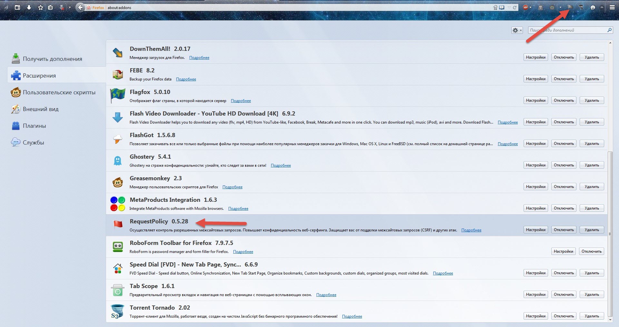Open the Ghostery ghost icon in toolbar
Screen dimensions: 619x327
point(541,7)
